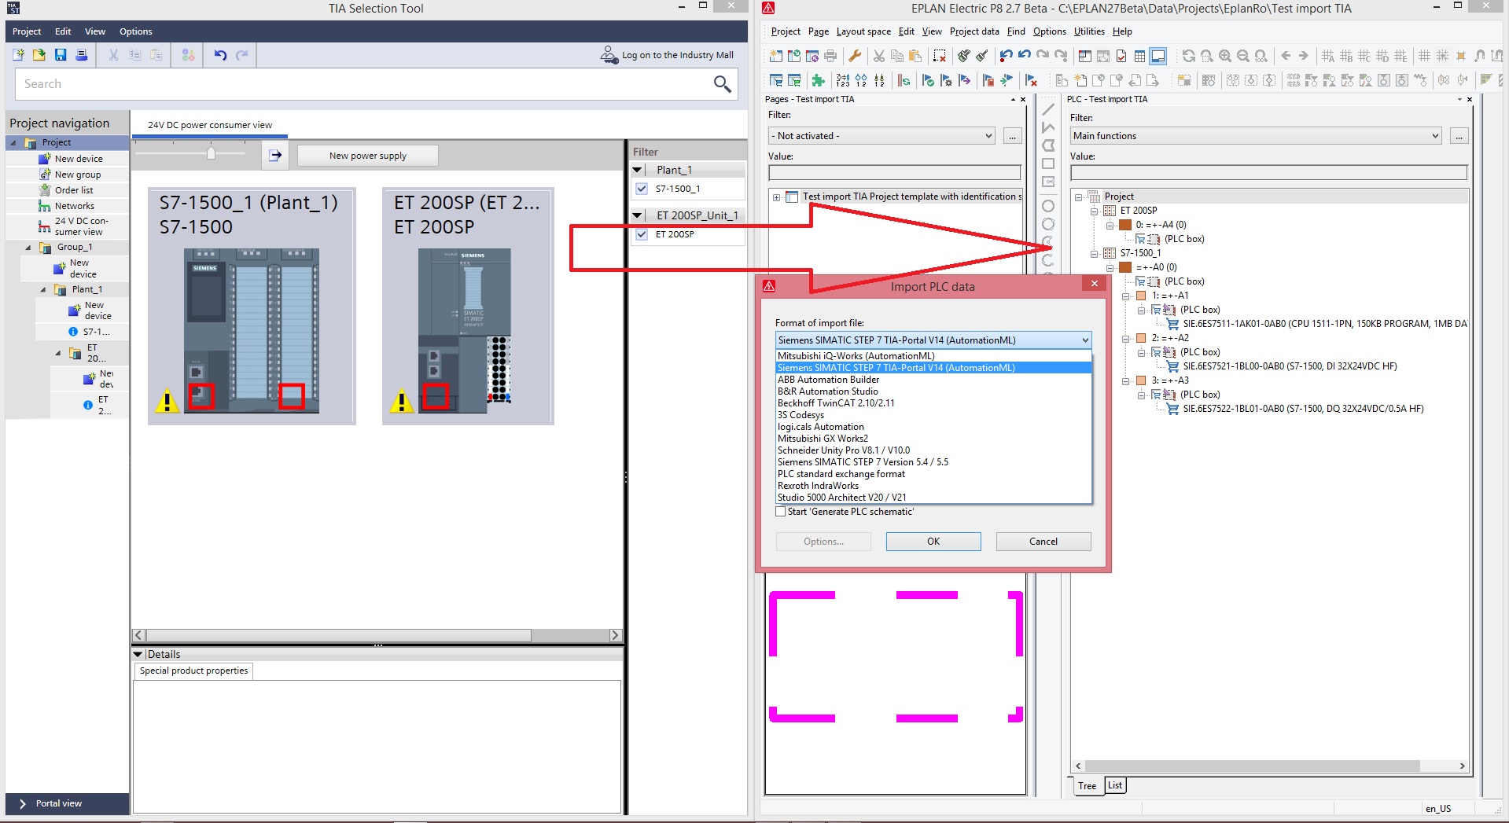
Task: Click the wrench settings icon in EPLAN toolbar
Action: tap(855, 56)
